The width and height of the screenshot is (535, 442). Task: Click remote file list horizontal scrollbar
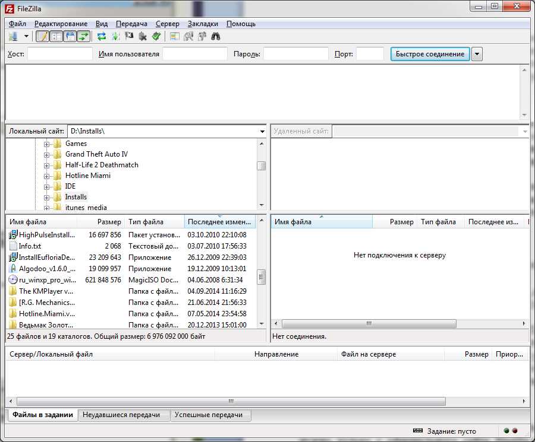pos(369,323)
